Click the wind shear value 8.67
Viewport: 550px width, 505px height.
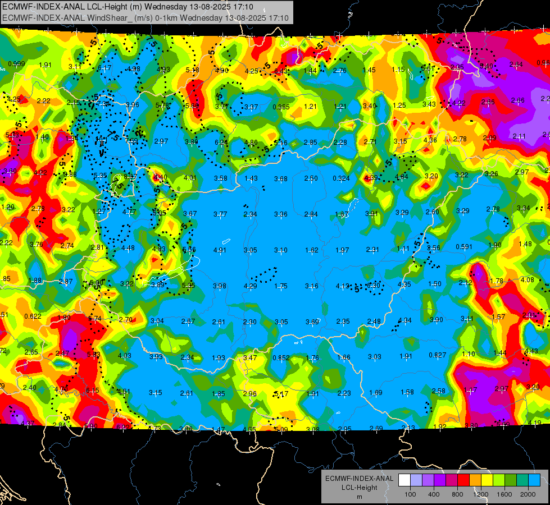pyautogui.click(x=130, y=177)
